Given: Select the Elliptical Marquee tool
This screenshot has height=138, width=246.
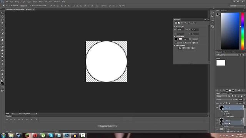Looking at the screenshot, I should [2, 16].
